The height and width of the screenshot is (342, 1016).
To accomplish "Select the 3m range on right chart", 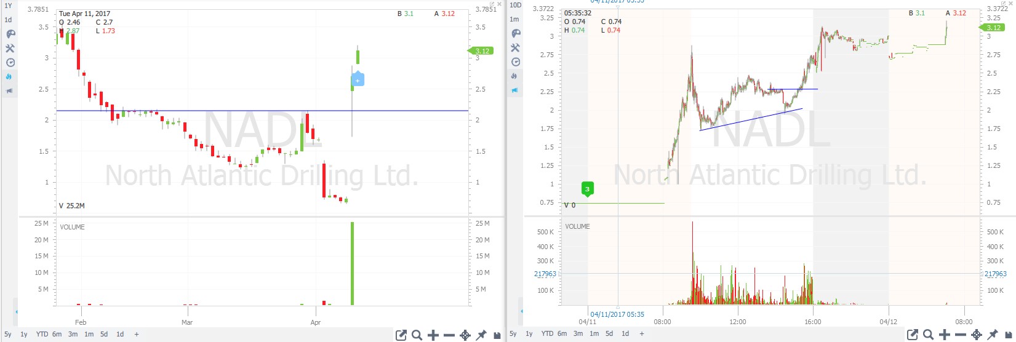I will click(x=578, y=333).
